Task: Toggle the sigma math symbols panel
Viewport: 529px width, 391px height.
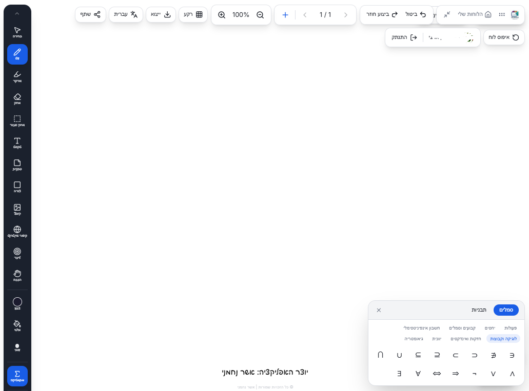Action: click(17, 376)
